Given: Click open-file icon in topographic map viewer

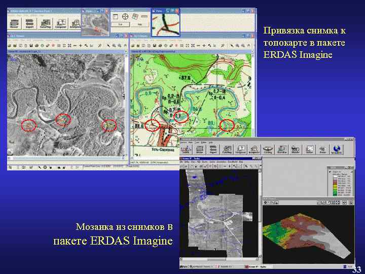Looking at the screenshot, I should pyautogui.click(x=133, y=46).
